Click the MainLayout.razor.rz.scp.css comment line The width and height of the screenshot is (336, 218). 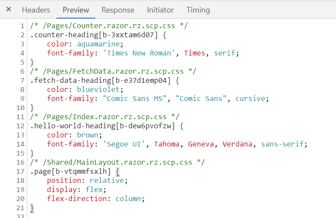tap(118, 163)
